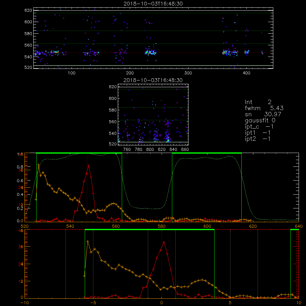Click x-axis label 820 on middle image
306x306 pixels.
(x=162, y=150)
